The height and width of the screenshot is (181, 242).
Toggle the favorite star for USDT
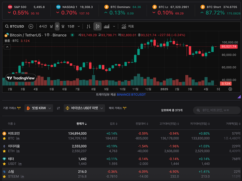coord(4,164)
